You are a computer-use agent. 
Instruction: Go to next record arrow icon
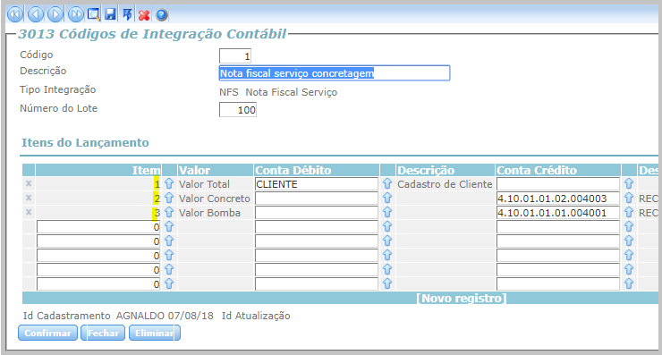coord(55,15)
